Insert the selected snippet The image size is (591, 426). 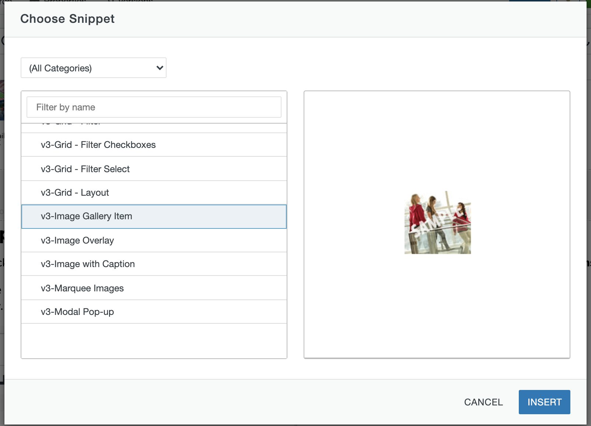(544, 402)
